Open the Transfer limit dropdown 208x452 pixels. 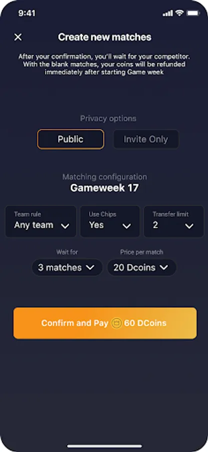[x=174, y=221]
